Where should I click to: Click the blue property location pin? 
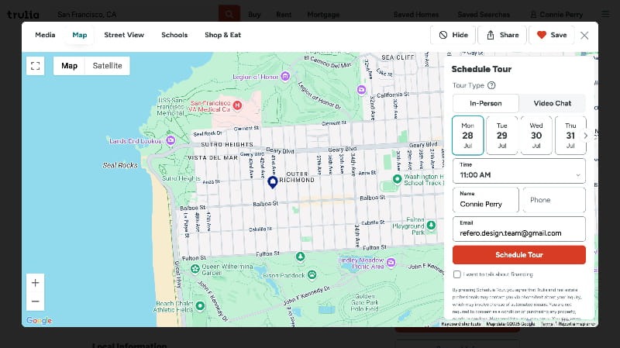point(272,182)
